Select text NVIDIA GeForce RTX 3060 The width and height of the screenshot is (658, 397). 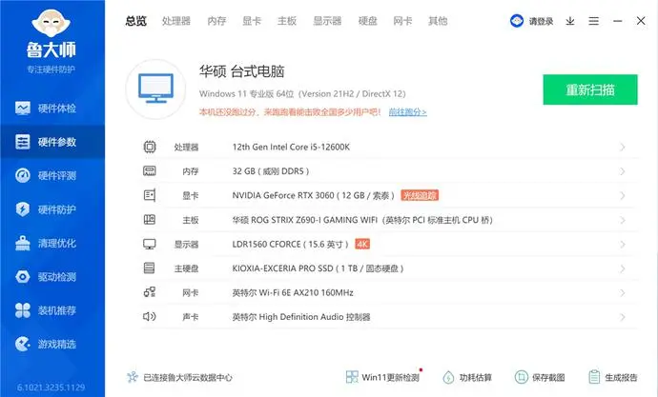pos(283,195)
